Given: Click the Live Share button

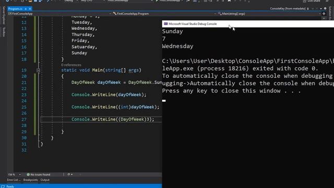Looking at the screenshot, I should [312, 1].
